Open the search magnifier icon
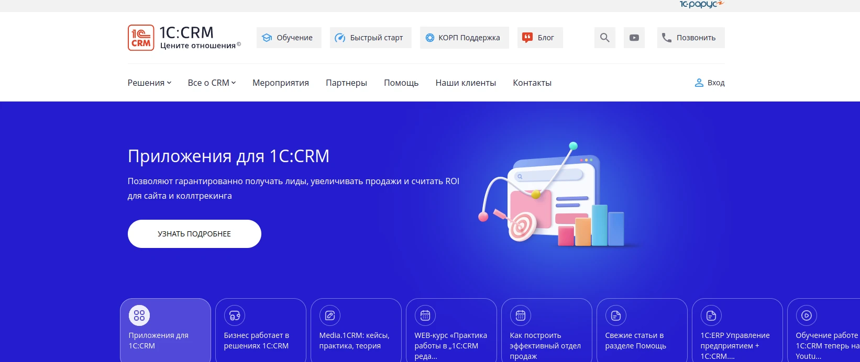 (x=605, y=38)
